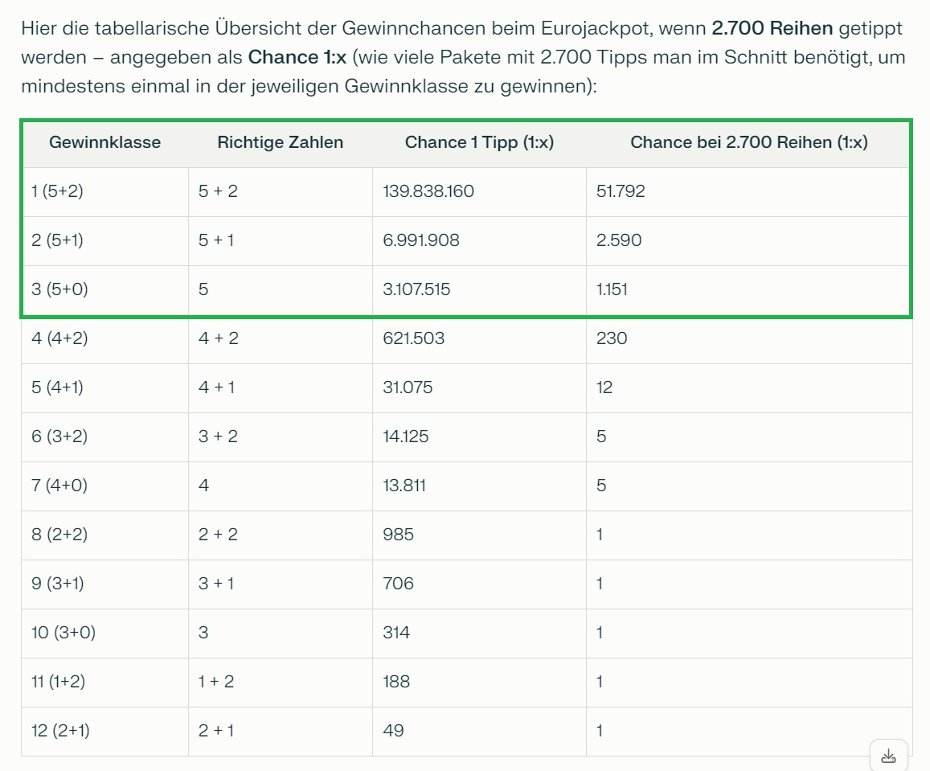Viewport: 930px width, 771px height.
Task: Click the cell with value 706
Action: tap(398, 584)
